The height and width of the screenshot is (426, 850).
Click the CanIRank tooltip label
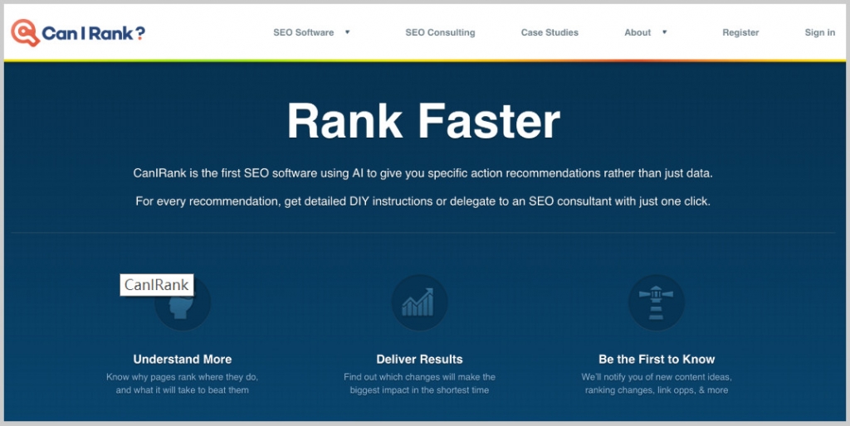point(157,285)
